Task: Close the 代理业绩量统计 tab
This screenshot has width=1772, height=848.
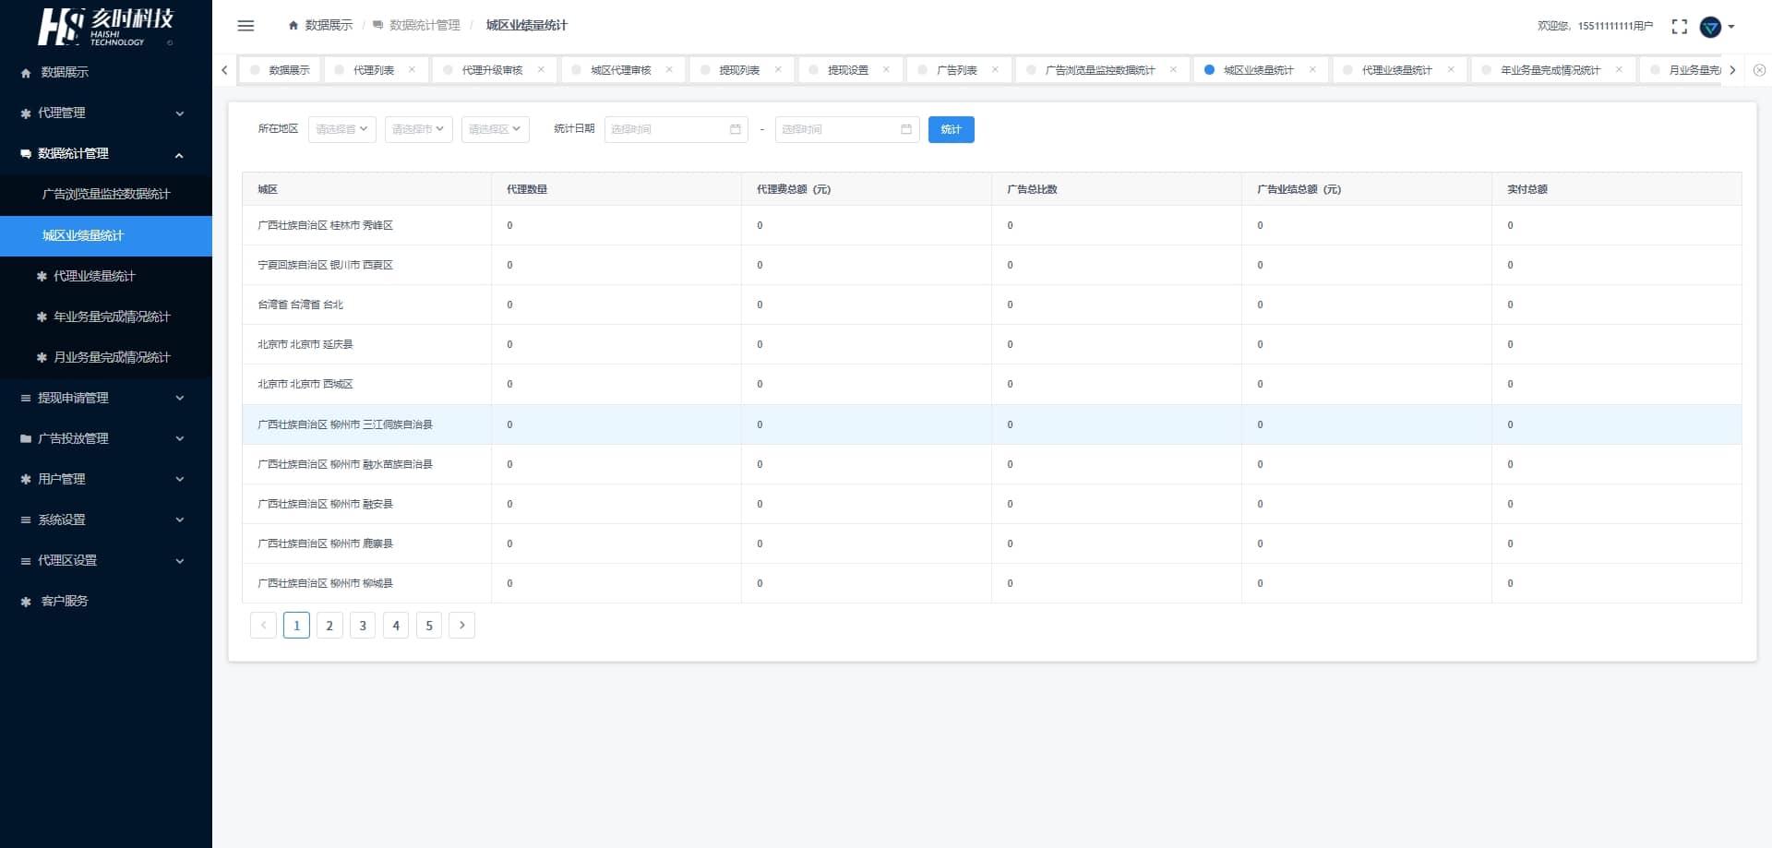Action: coord(1451,70)
